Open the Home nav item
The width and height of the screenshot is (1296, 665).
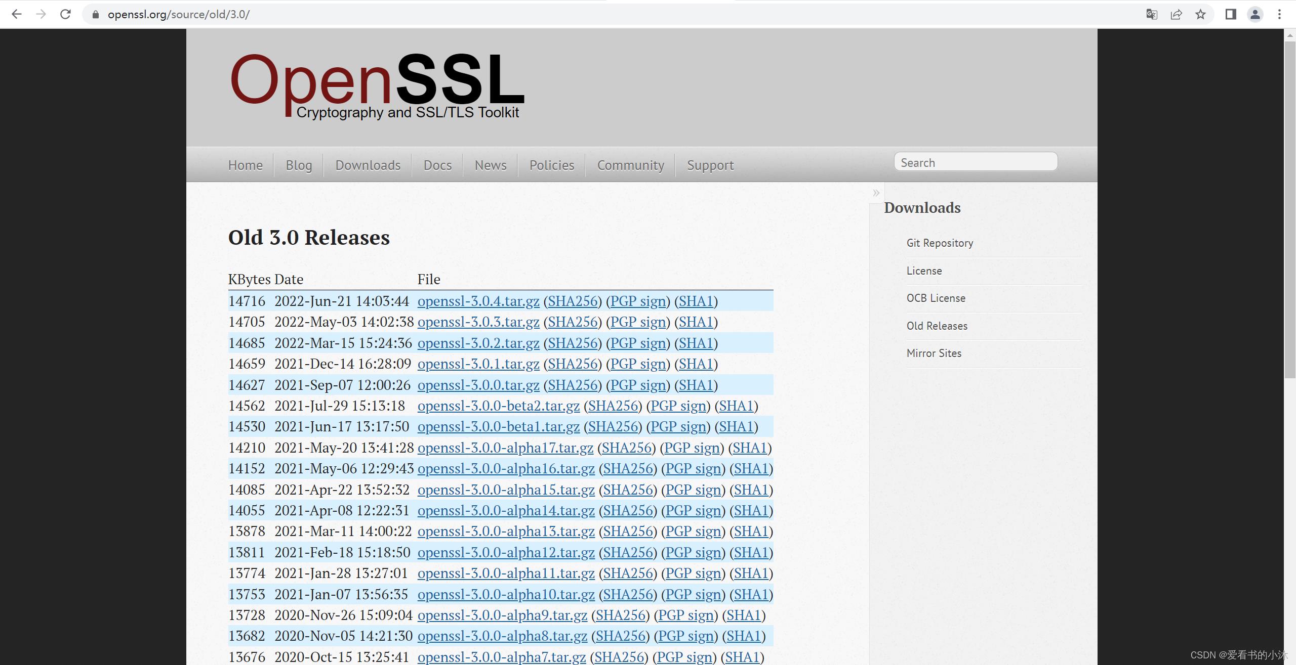(x=245, y=165)
